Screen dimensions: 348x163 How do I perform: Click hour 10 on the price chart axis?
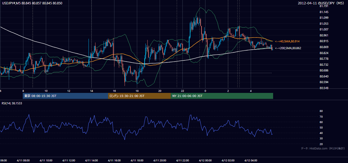(x=46, y=91)
